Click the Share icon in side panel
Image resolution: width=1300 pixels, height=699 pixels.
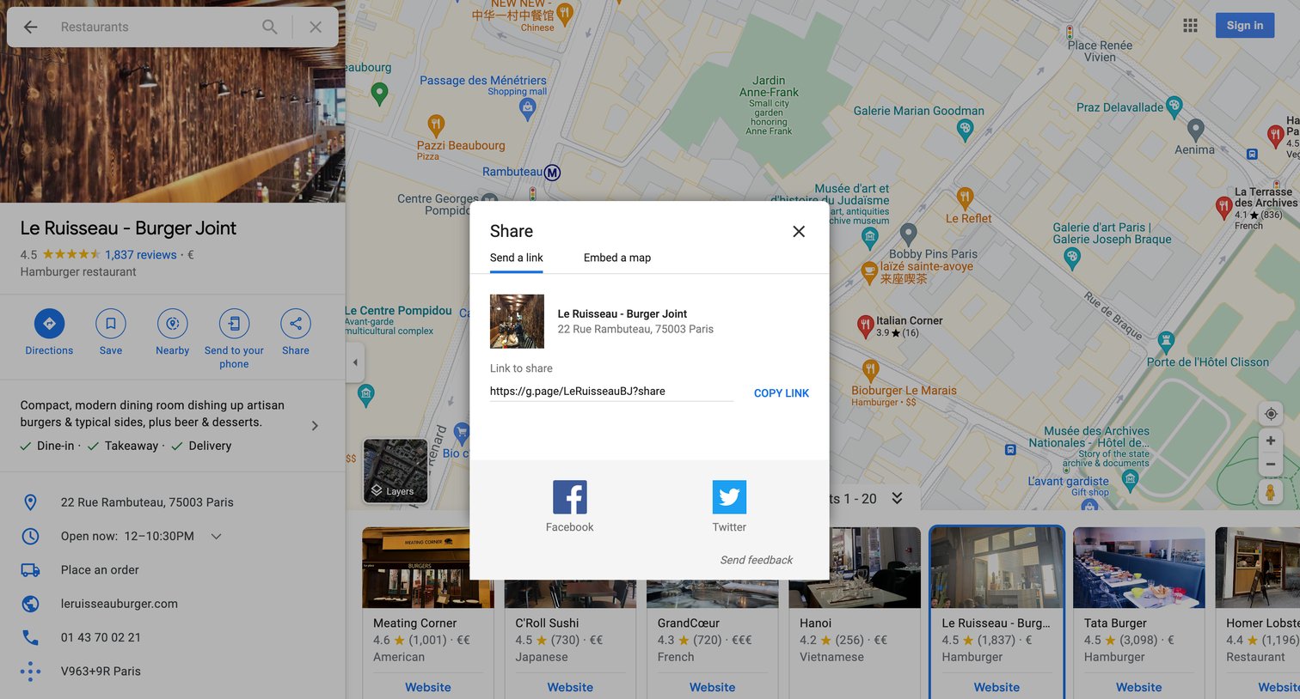(296, 324)
